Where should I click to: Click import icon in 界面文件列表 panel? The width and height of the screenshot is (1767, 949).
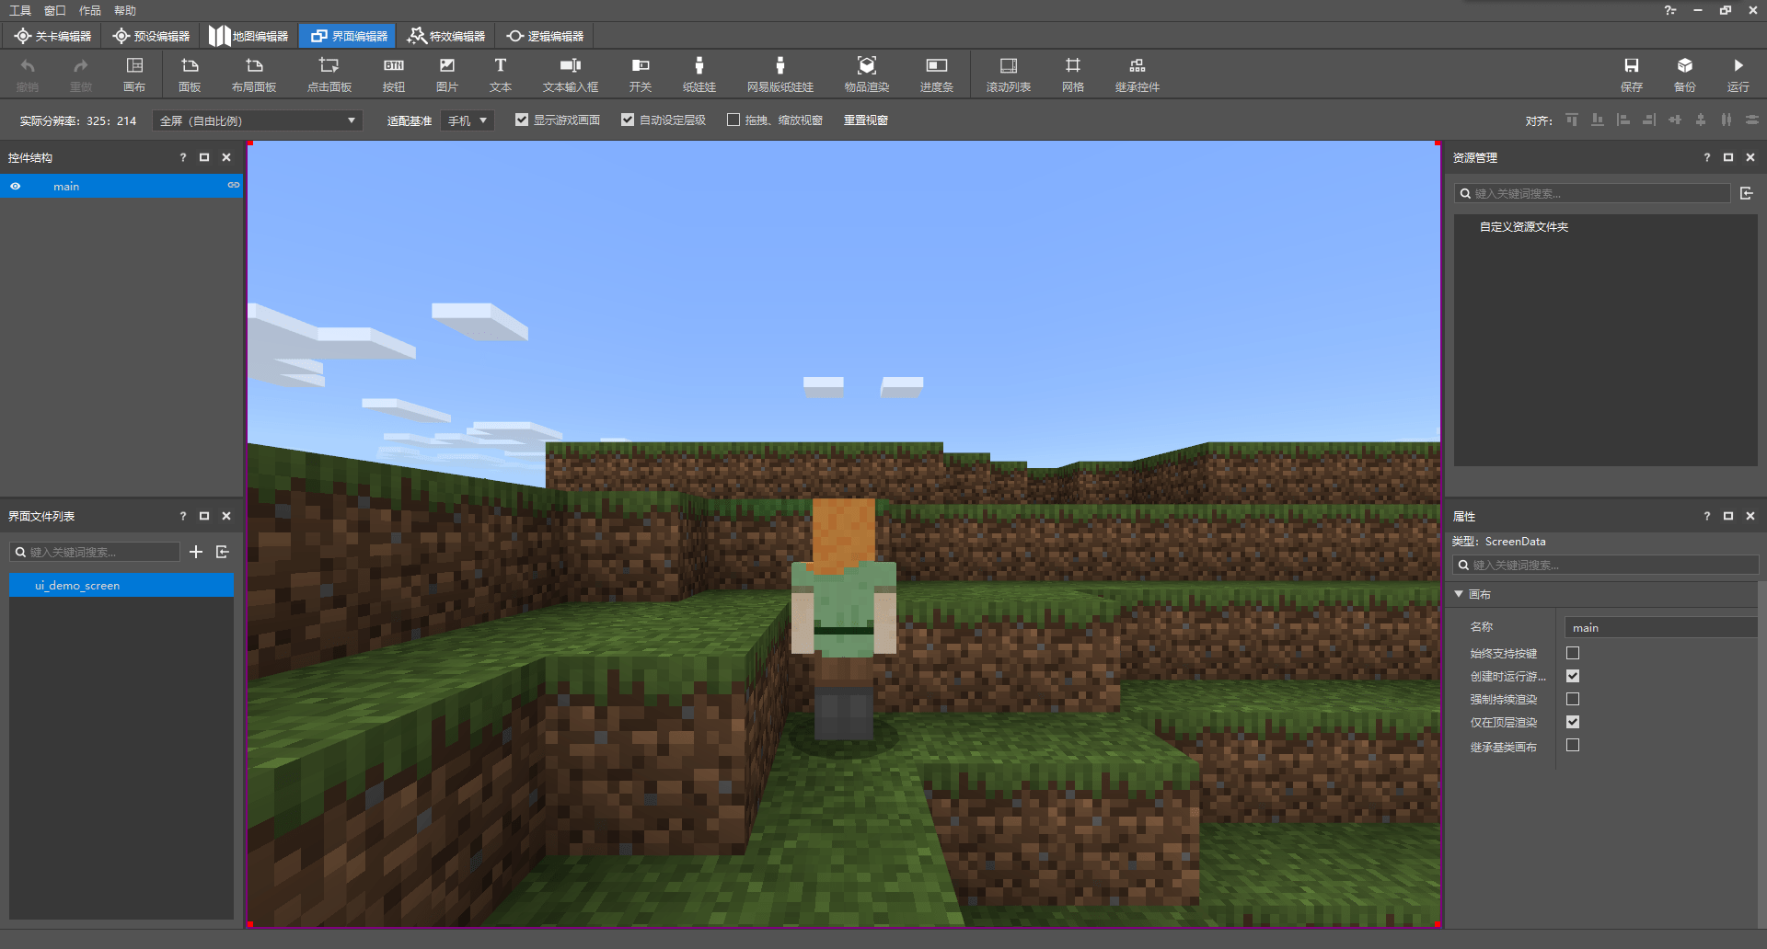coord(223,552)
